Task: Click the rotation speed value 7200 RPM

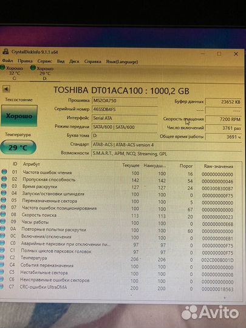Action: coord(224,119)
